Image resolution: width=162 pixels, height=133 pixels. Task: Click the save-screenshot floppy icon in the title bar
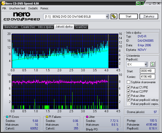click(142, 4)
